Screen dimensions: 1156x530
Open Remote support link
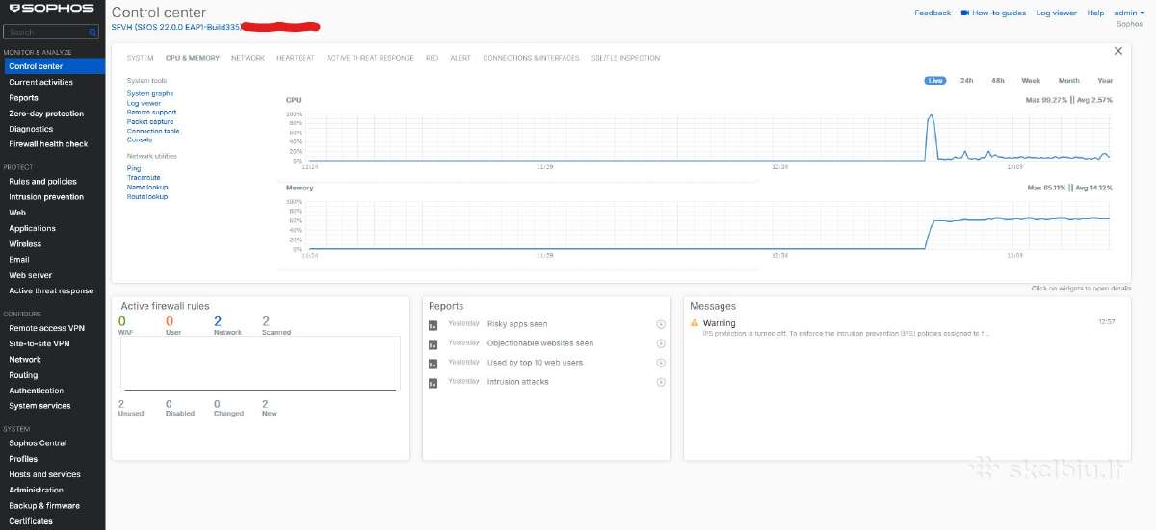(x=151, y=113)
